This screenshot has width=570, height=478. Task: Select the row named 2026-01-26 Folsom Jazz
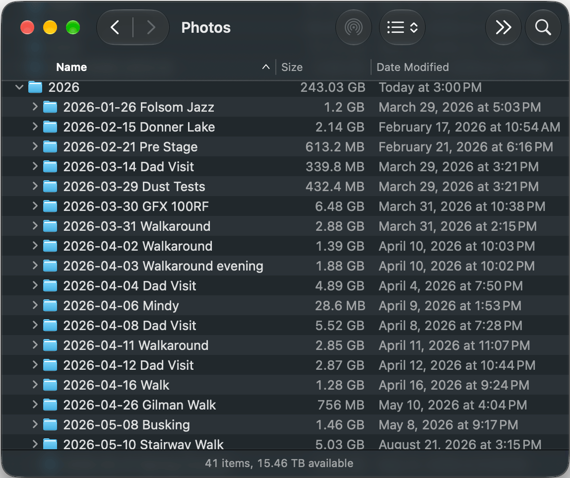285,107
